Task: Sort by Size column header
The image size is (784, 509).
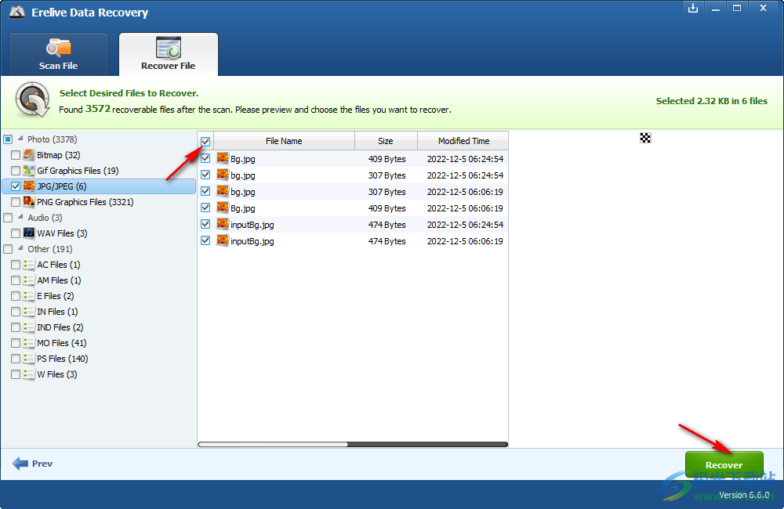Action: (386, 141)
